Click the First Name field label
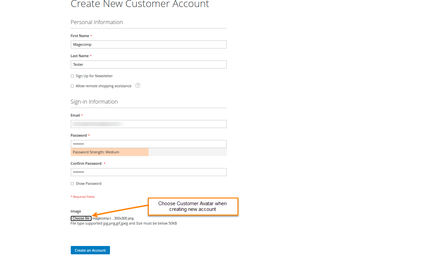The height and width of the screenshot is (256, 448). coord(80,36)
